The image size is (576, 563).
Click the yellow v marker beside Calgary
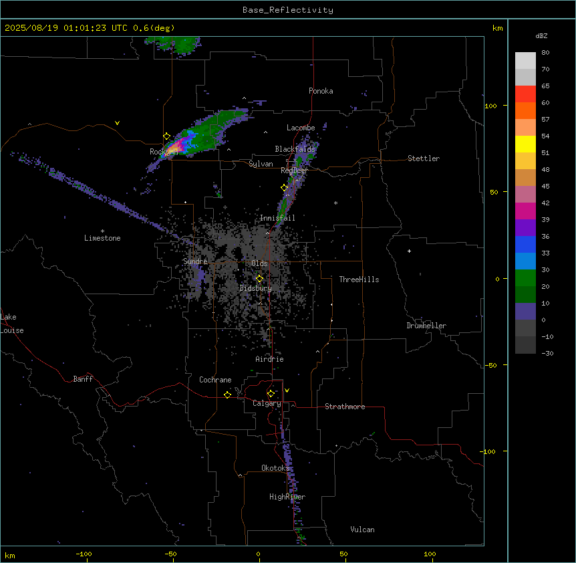287,390
